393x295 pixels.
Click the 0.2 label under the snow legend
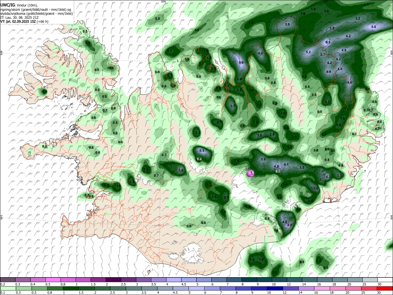pyautogui.click(x=2, y=284)
